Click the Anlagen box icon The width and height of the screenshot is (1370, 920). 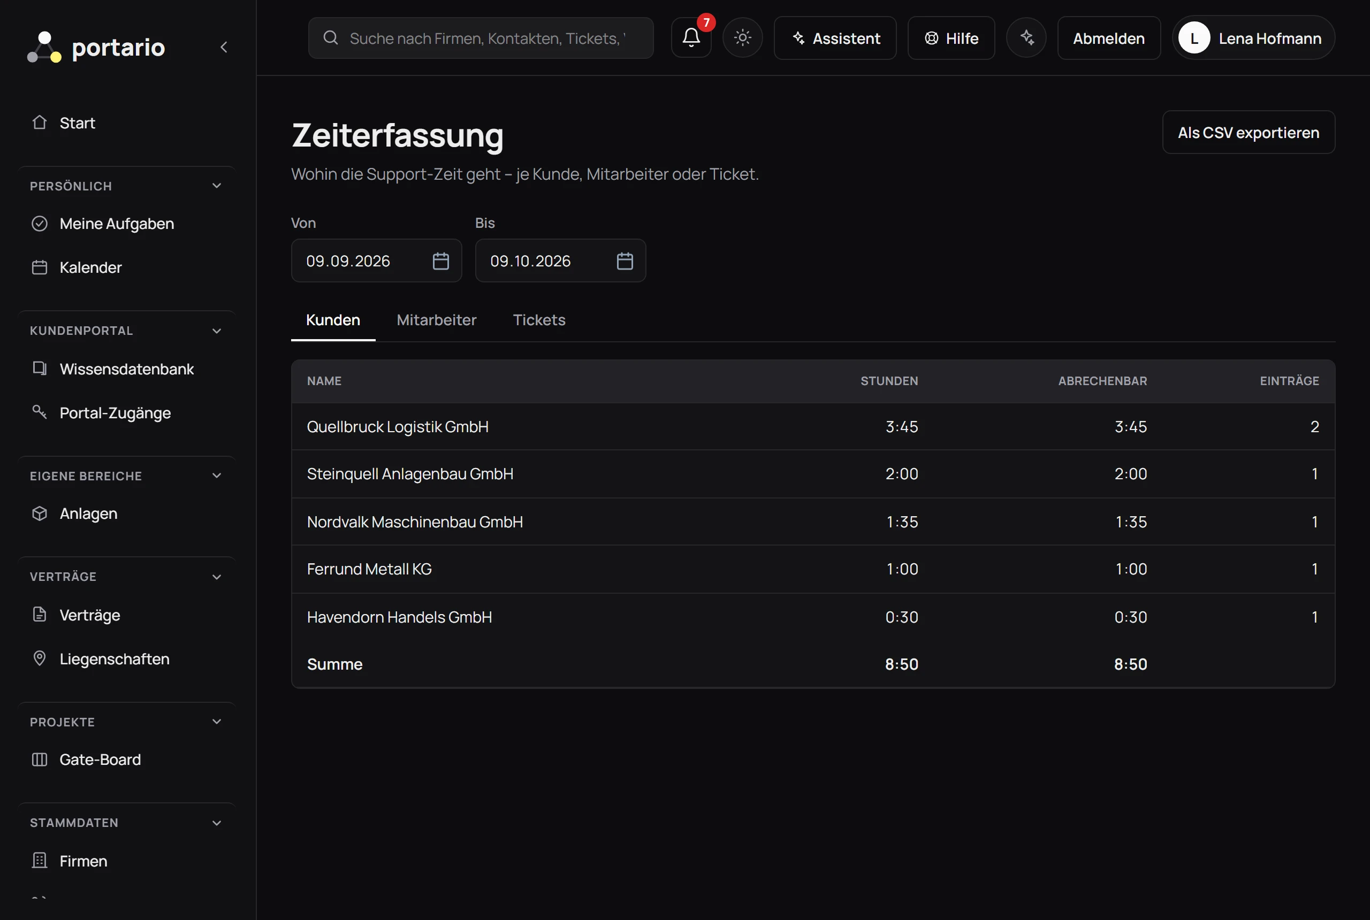(x=39, y=513)
